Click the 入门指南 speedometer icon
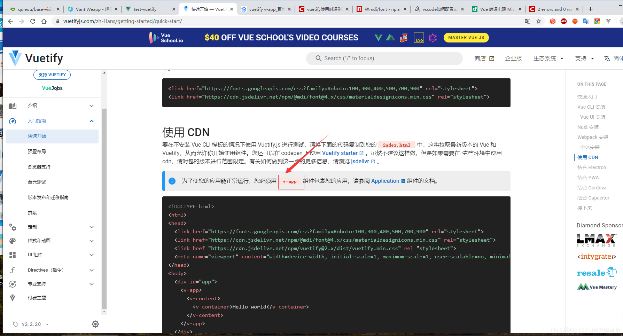623x336 pixels. tap(13, 121)
